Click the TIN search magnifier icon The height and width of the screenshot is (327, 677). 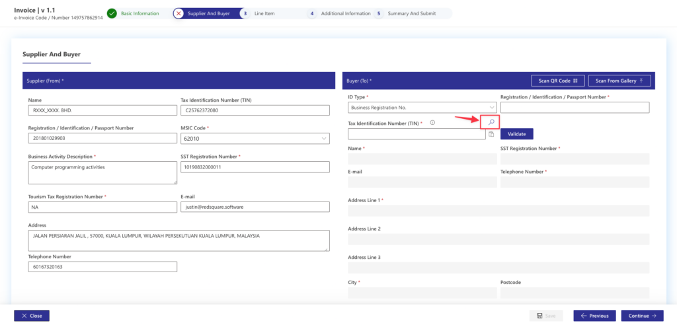[491, 122]
